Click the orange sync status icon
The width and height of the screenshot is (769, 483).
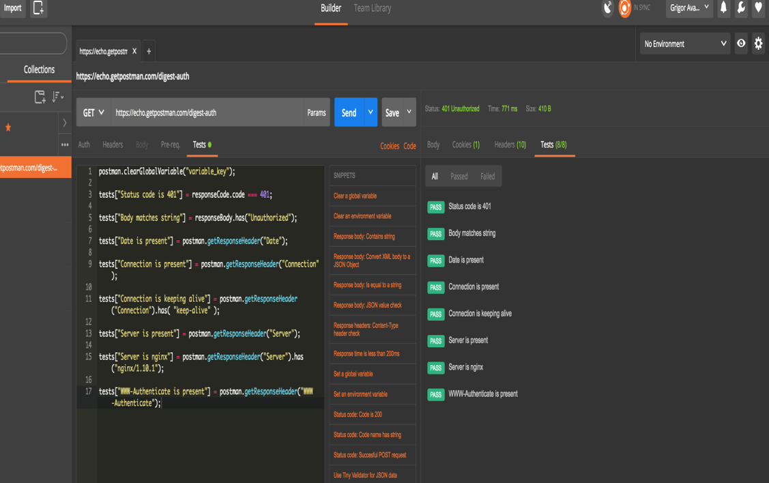(624, 8)
